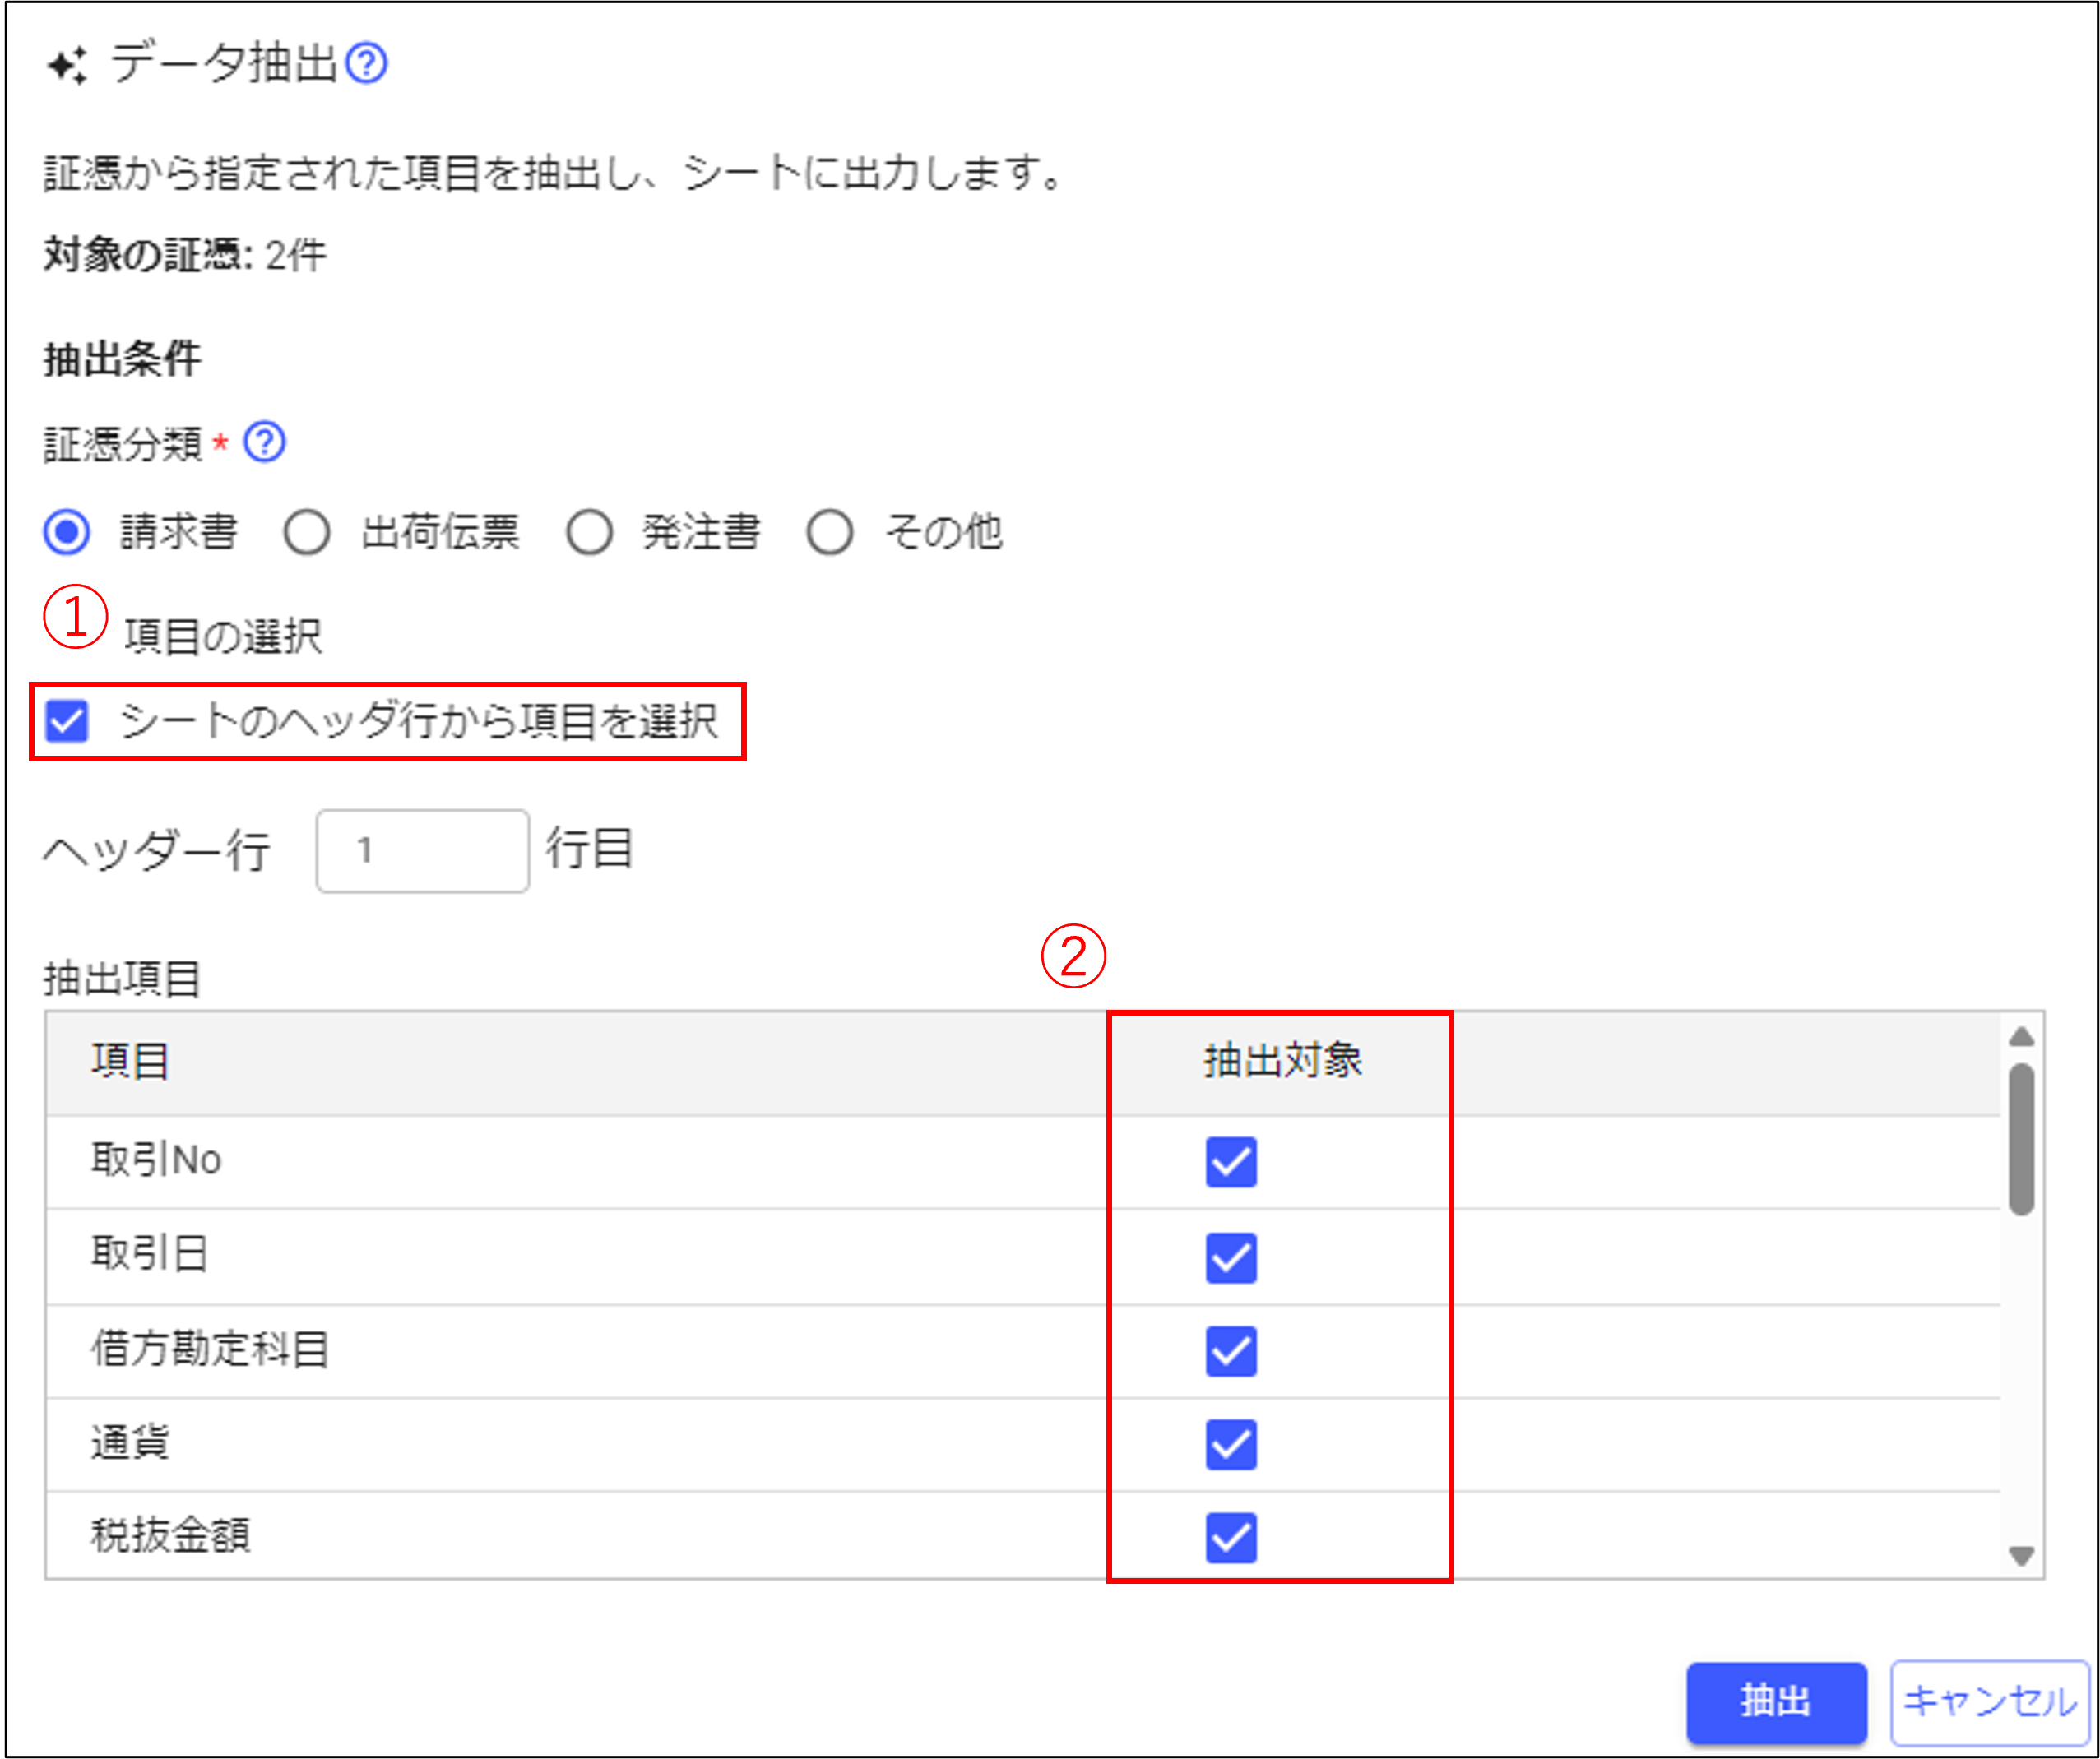
Task: Select the 請求書 radio button
Action: pyautogui.click(x=67, y=532)
